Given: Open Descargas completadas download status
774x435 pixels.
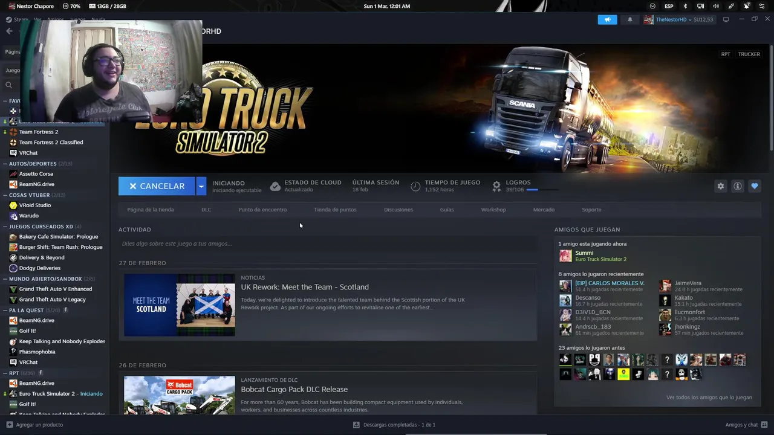Looking at the screenshot, I should 394,425.
